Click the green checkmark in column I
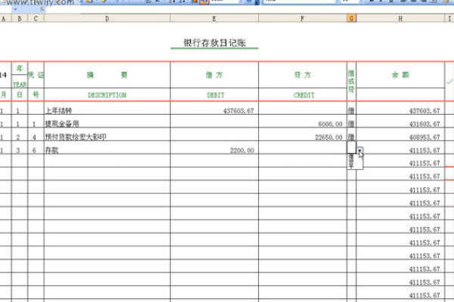454x302 pixels. click(x=449, y=79)
